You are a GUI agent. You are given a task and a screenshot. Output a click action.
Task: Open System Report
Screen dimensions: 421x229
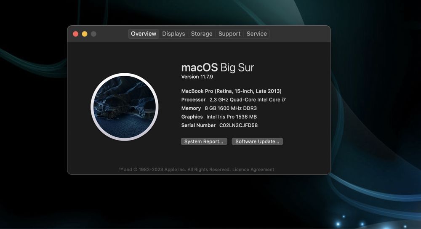[x=204, y=141]
